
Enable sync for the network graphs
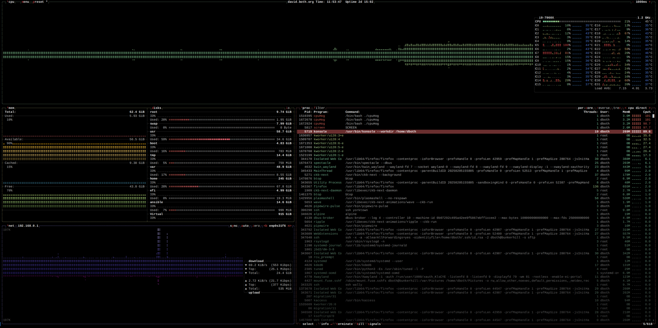pos(233,226)
